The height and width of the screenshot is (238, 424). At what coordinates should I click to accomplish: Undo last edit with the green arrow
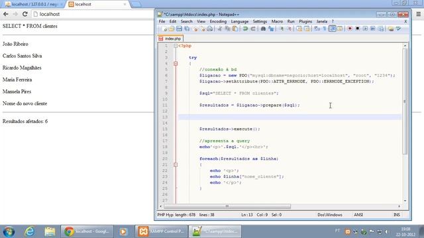pos(245,28)
